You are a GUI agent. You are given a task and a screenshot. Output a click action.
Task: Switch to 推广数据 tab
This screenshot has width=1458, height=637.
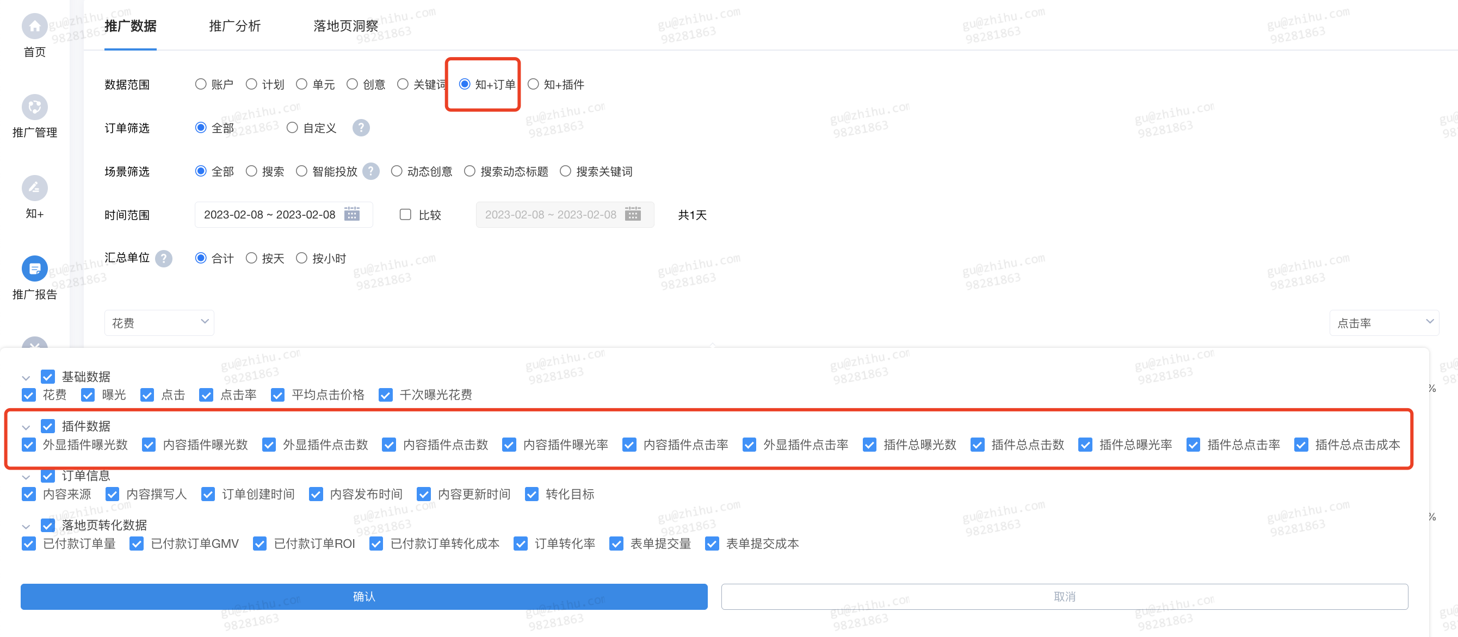pyautogui.click(x=130, y=26)
